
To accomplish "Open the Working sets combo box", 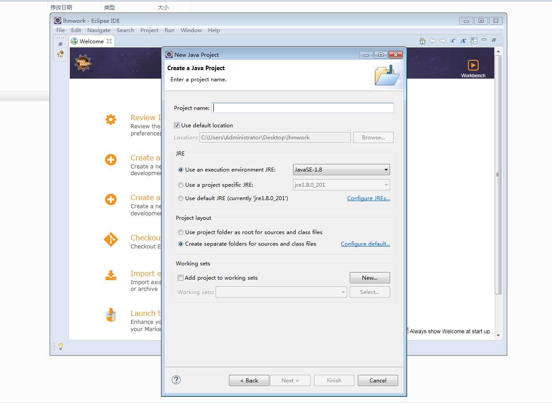I will click(281, 292).
